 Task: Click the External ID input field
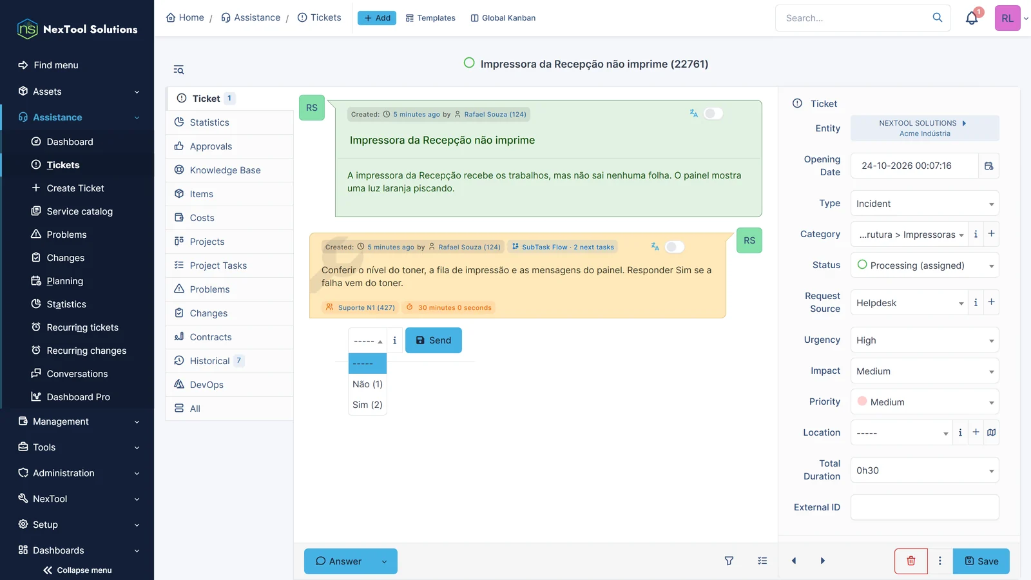925,507
